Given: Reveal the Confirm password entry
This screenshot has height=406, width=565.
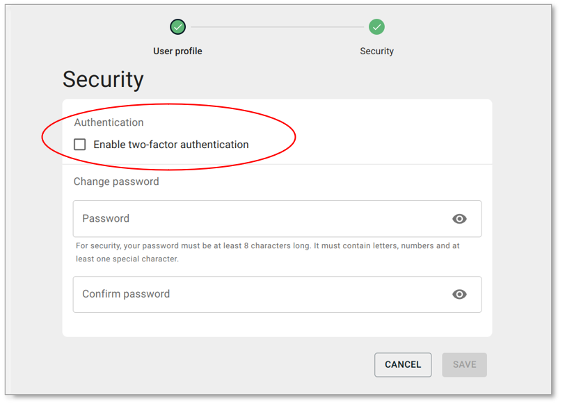Looking at the screenshot, I should tap(459, 294).
